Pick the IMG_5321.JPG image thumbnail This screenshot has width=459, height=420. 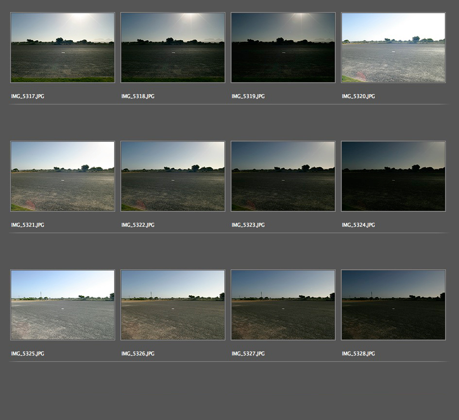coord(63,176)
